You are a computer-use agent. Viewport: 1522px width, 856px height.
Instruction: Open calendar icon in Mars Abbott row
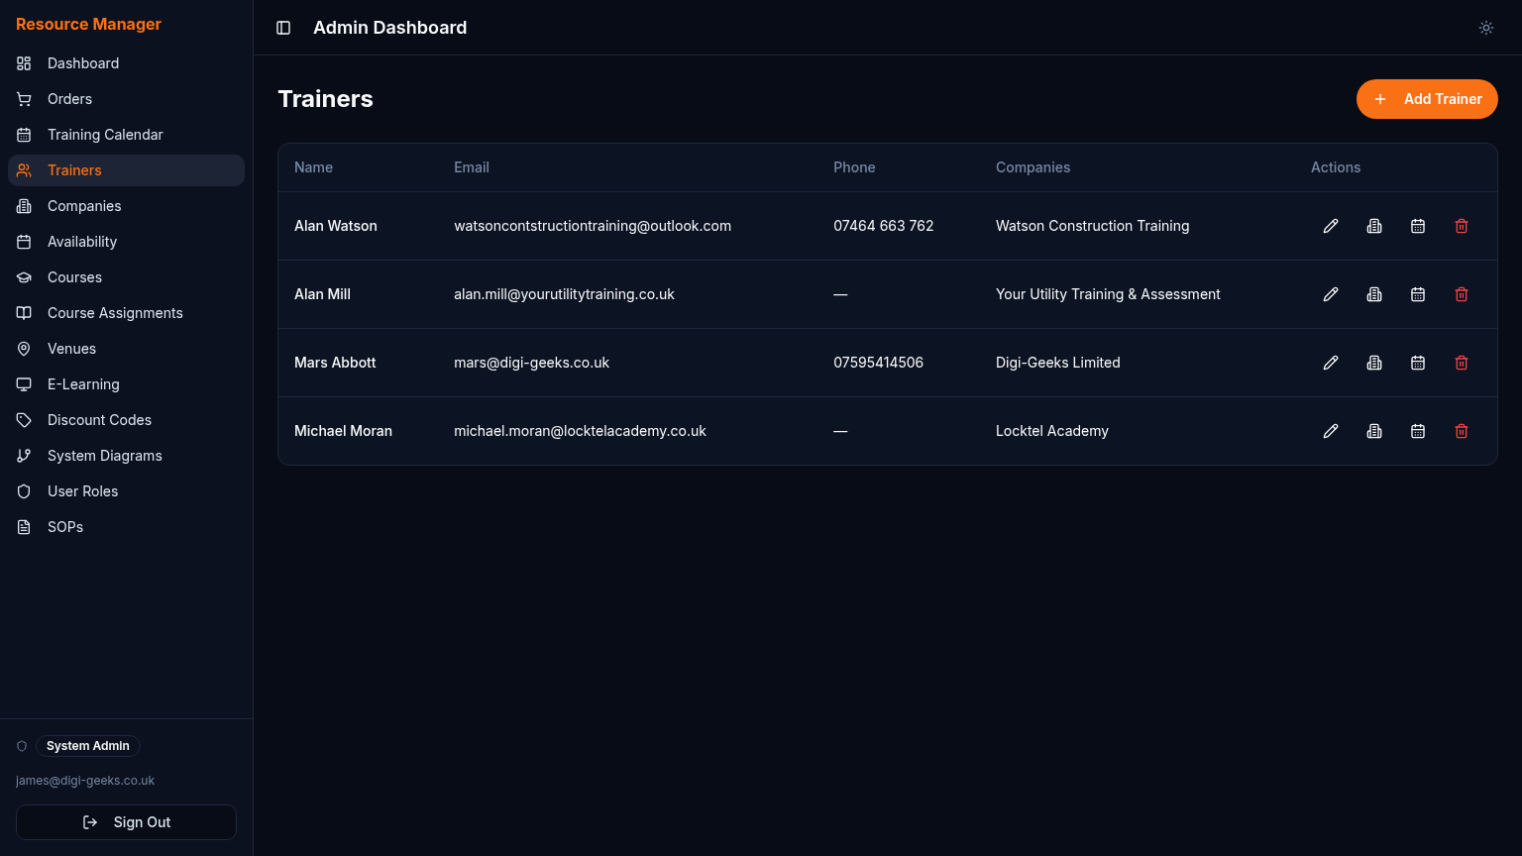[1418, 363]
